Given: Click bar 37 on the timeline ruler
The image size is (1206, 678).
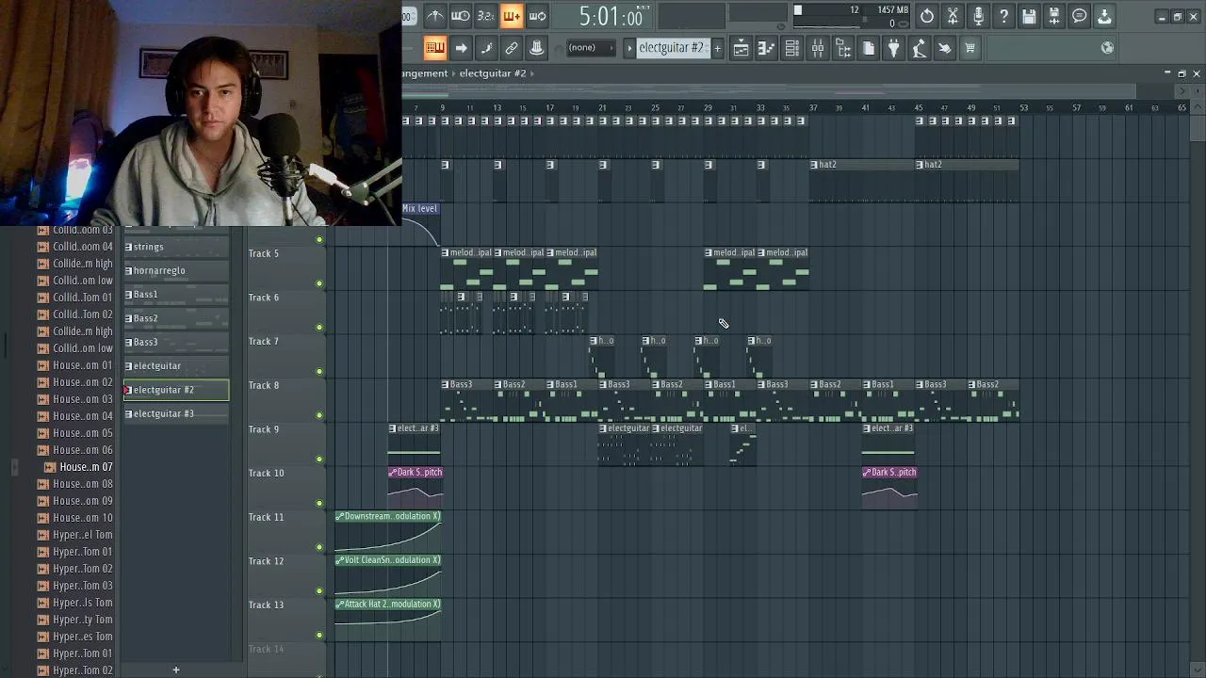Looking at the screenshot, I should (x=813, y=107).
